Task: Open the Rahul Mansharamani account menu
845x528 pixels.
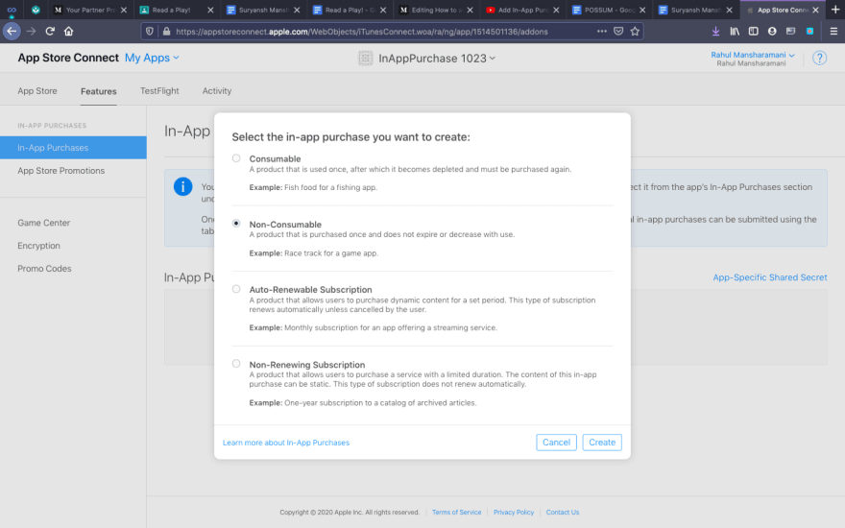Action: pyautogui.click(x=752, y=55)
